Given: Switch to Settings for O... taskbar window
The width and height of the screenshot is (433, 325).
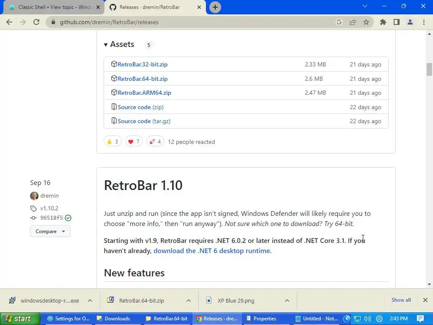Looking at the screenshot, I should pyautogui.click(x=69, y=319).
